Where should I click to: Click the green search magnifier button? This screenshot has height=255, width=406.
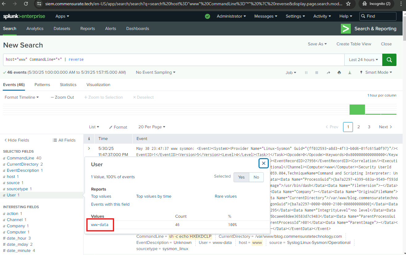[x=389, y=60]
